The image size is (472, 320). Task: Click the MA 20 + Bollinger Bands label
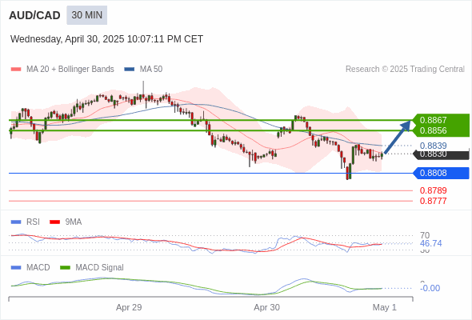pos(70,70)
